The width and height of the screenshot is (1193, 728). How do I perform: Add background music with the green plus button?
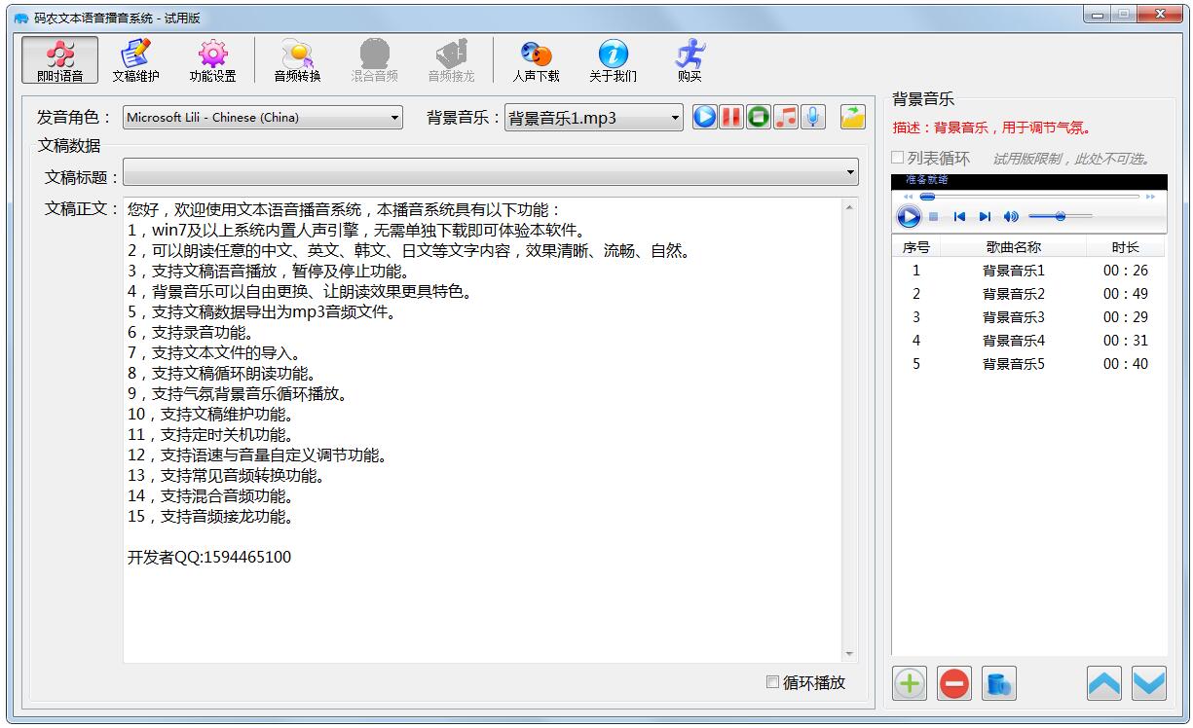click(x=909, y=683)
